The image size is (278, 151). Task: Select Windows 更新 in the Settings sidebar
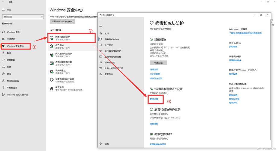[x=13, y=32]
